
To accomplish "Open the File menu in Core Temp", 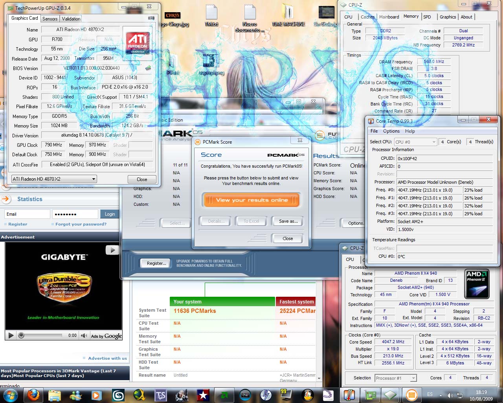I will [374, 131].
